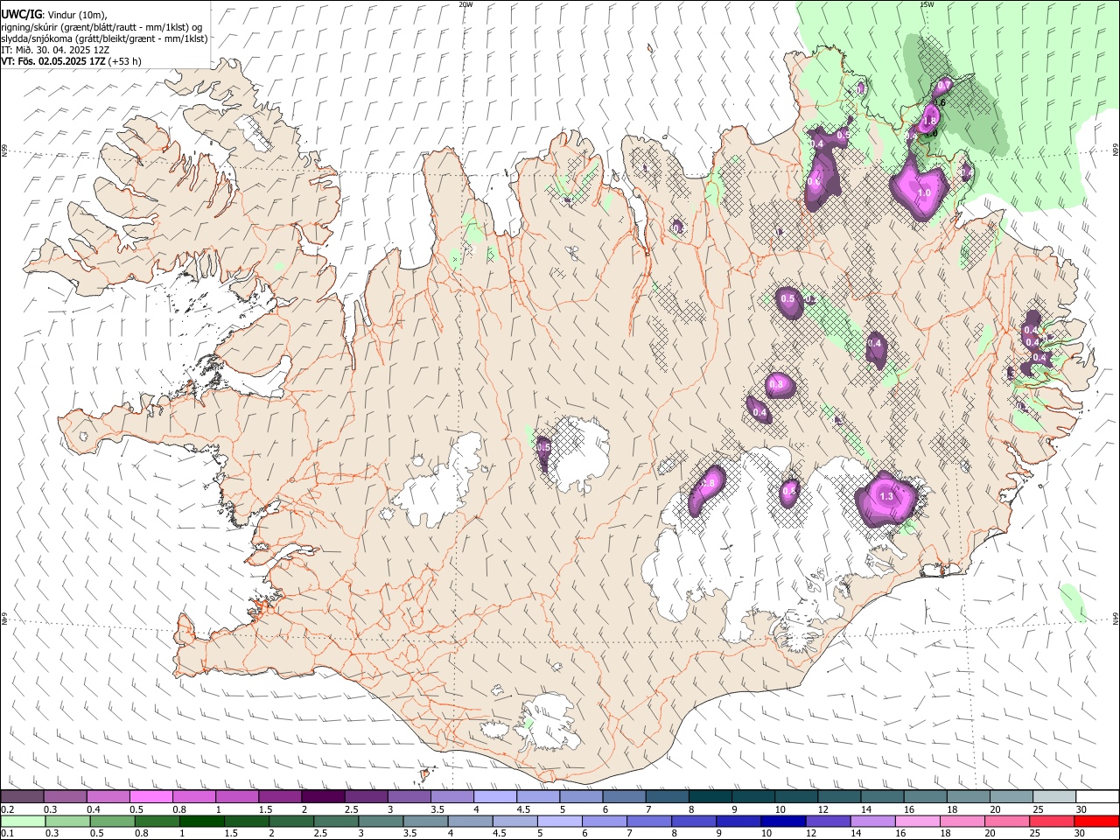Click the lower-row blue swatch between 8 and 9
This screenshot has height=840, width=1120.
click(x=695, y=821)
